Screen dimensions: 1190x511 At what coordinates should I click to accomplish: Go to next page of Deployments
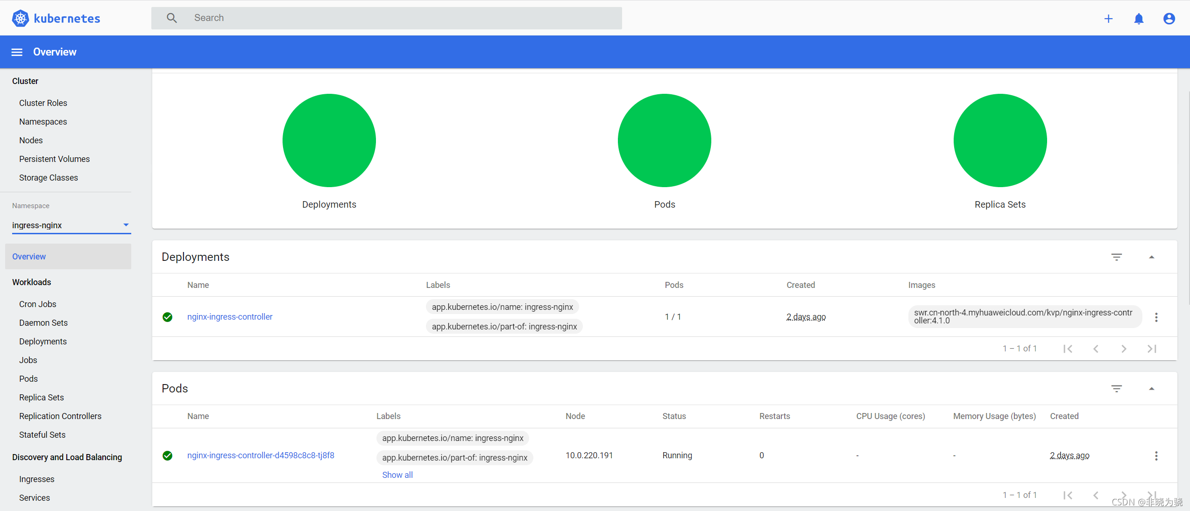point(1124,349)
